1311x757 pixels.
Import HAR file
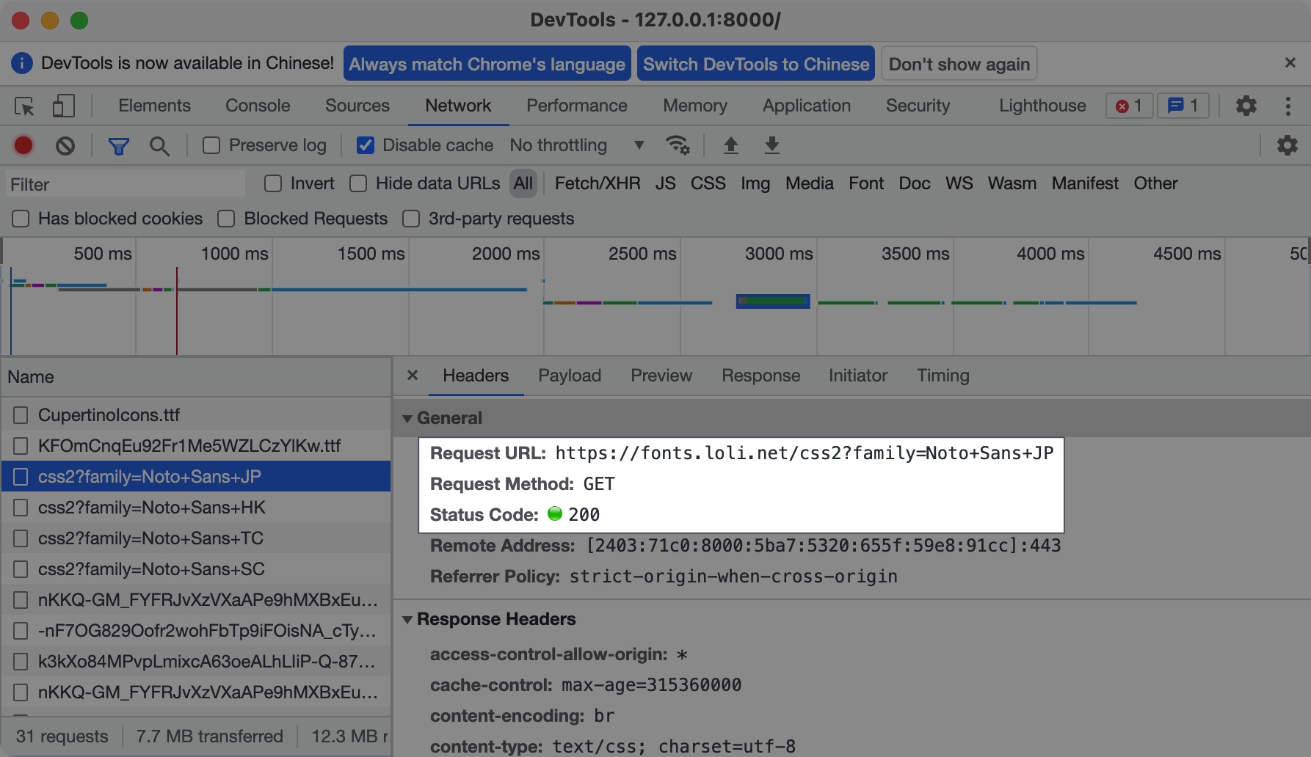[731, 145]
